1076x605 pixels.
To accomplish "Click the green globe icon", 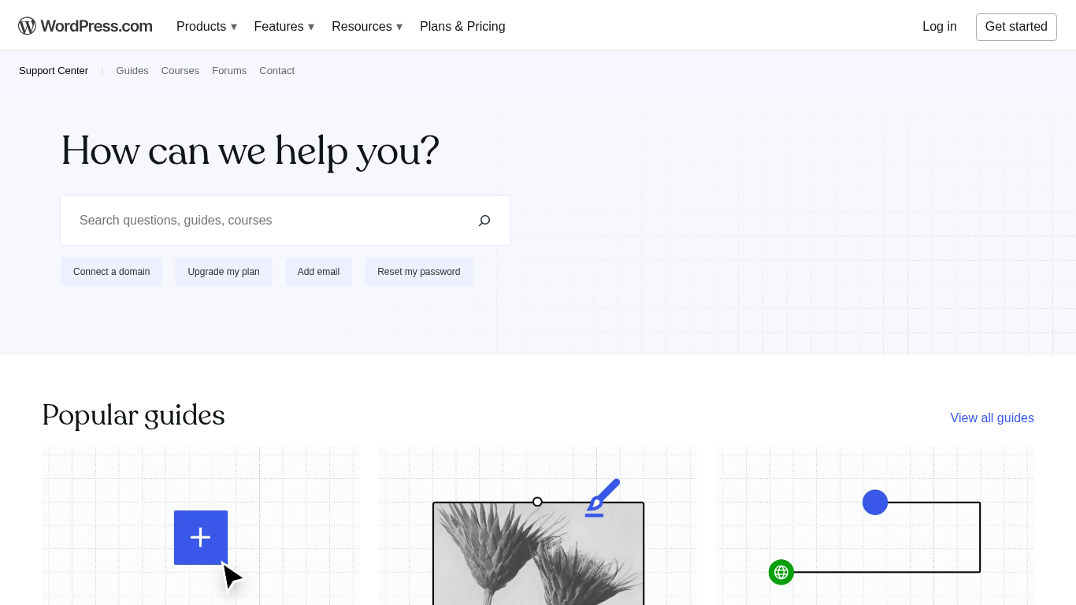I will (781, 572).
